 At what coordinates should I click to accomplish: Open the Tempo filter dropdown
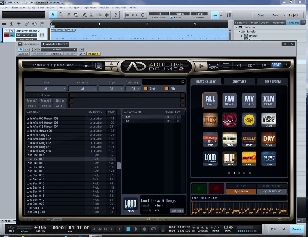pyautogui.click(x=111, y=88)
